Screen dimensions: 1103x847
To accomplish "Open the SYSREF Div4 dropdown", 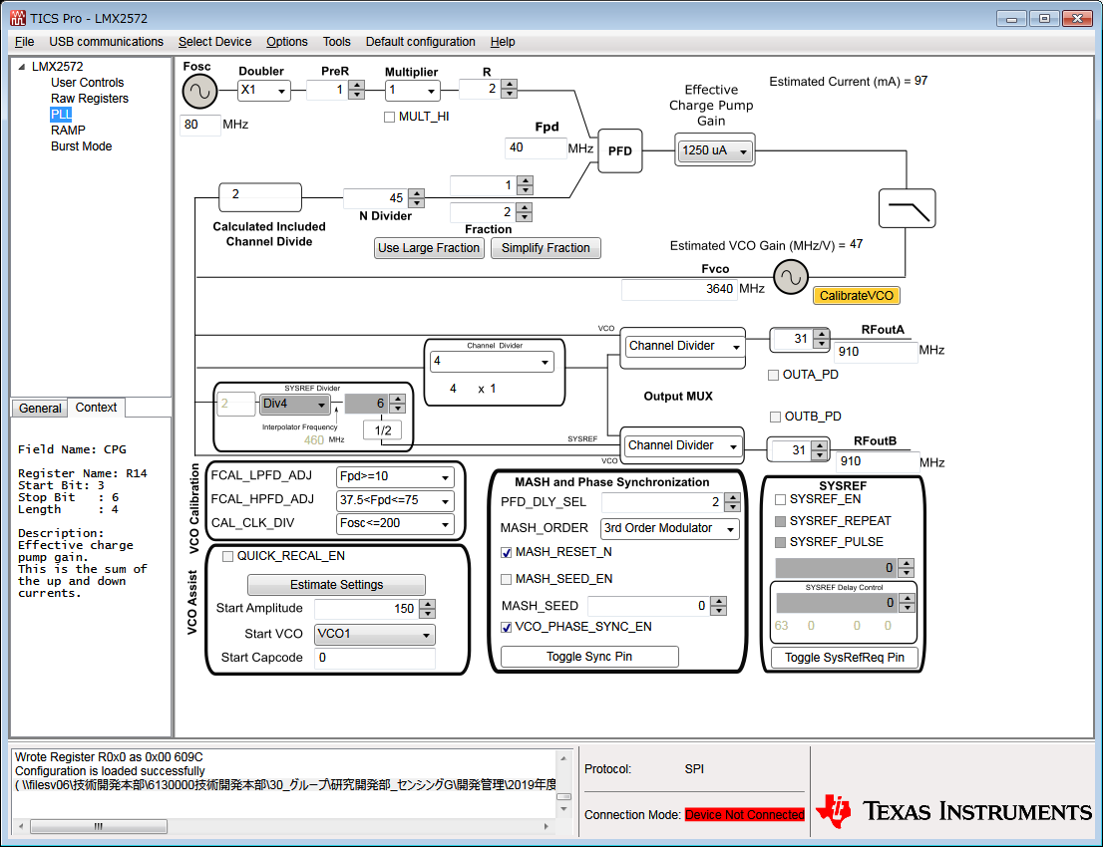I will (295, 405).
